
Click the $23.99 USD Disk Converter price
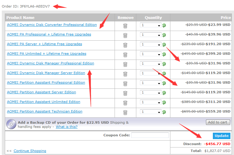pos(219,25)
